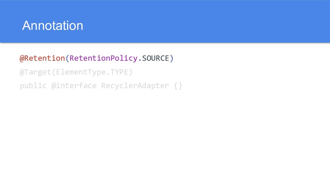Click the dot between ElementType and TYPE
Image resolution: width=330 pixels, height=185 pixels.
click(108, 72)
